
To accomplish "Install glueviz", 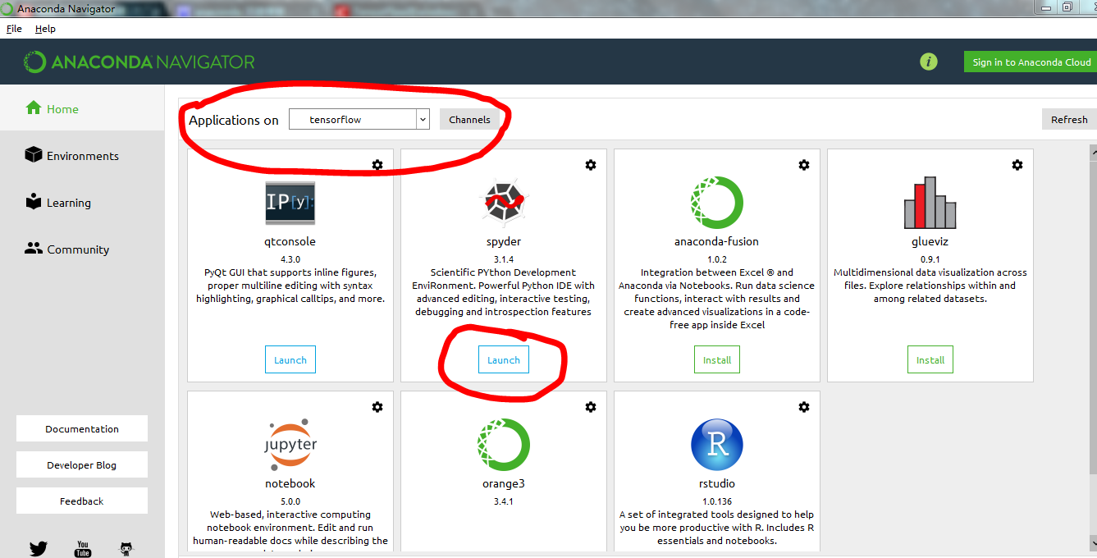I will 930,359.
